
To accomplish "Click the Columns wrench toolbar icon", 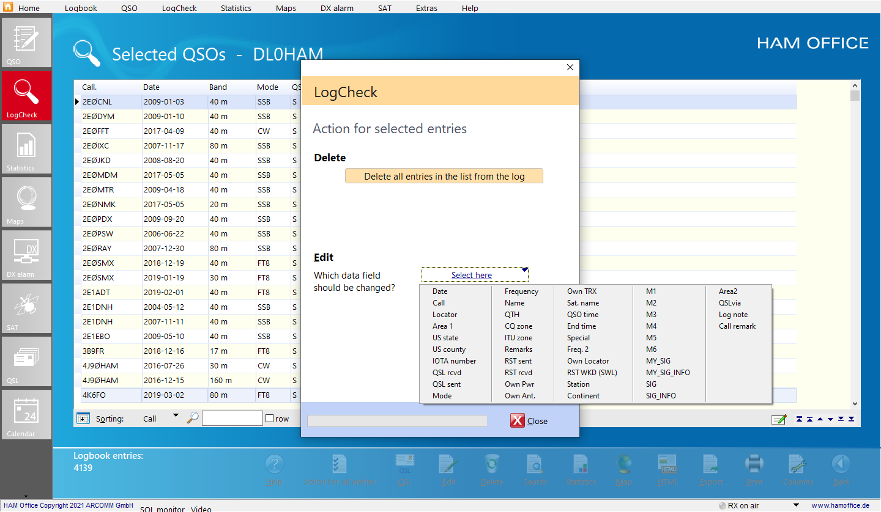I will click(x=798, y=469).
